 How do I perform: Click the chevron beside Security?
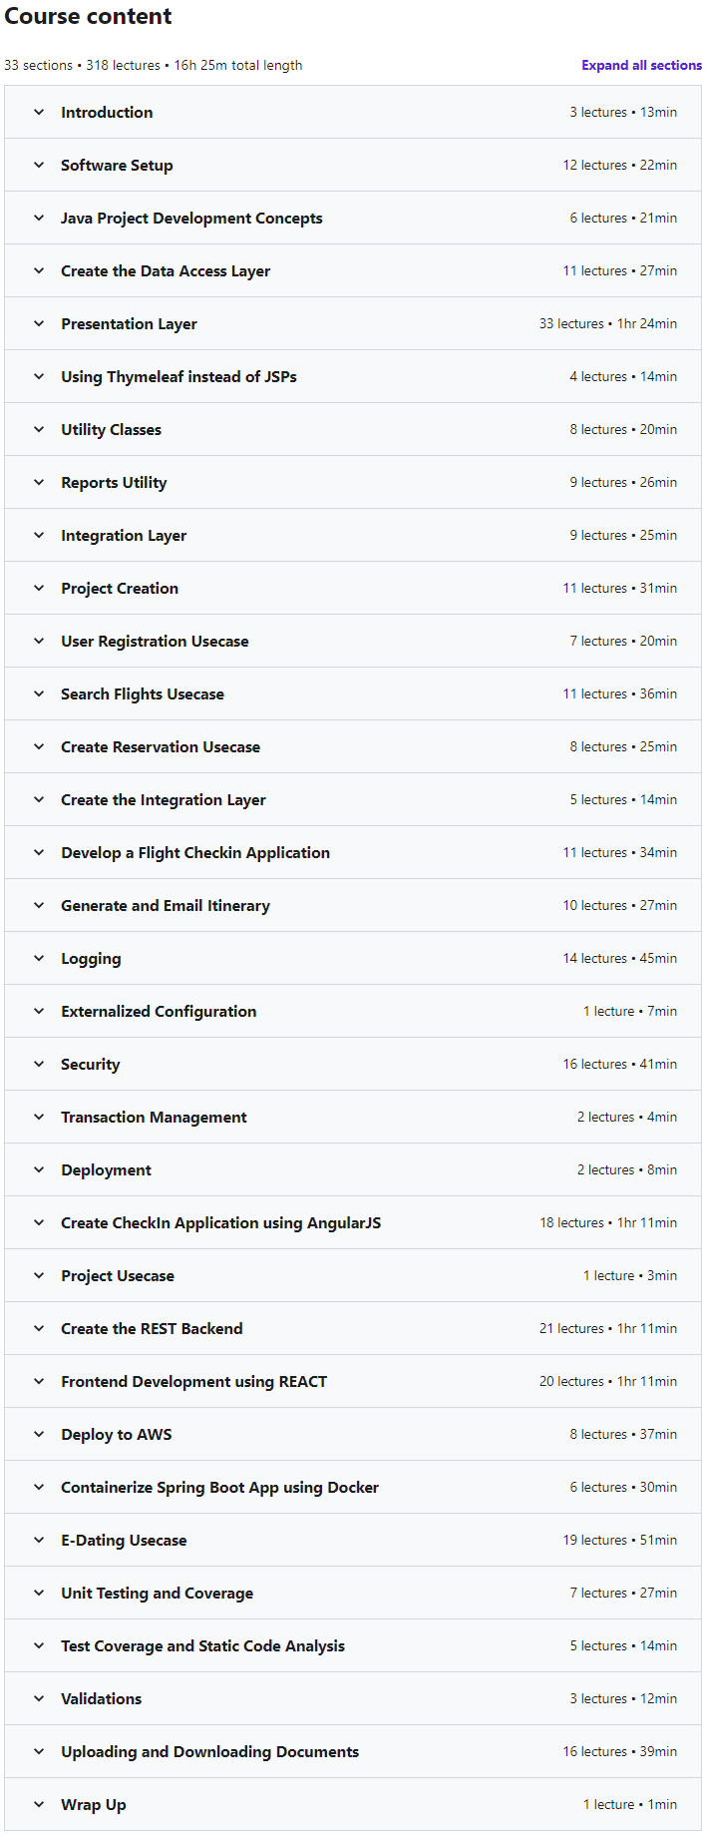pyautogui.click(x=39, y=1064)
